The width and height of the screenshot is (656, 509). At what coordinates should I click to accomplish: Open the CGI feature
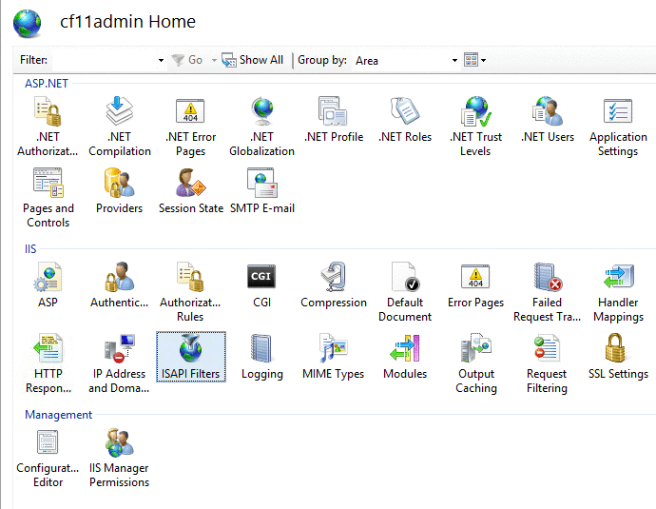click(x=261, y=285)
